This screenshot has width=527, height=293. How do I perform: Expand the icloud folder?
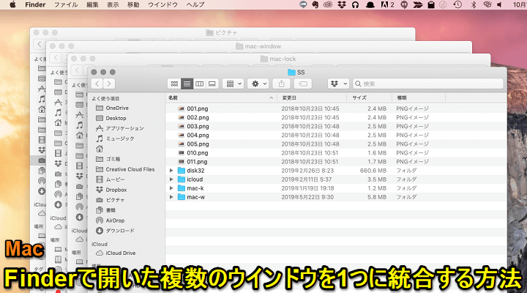click(x=171, y=179)
